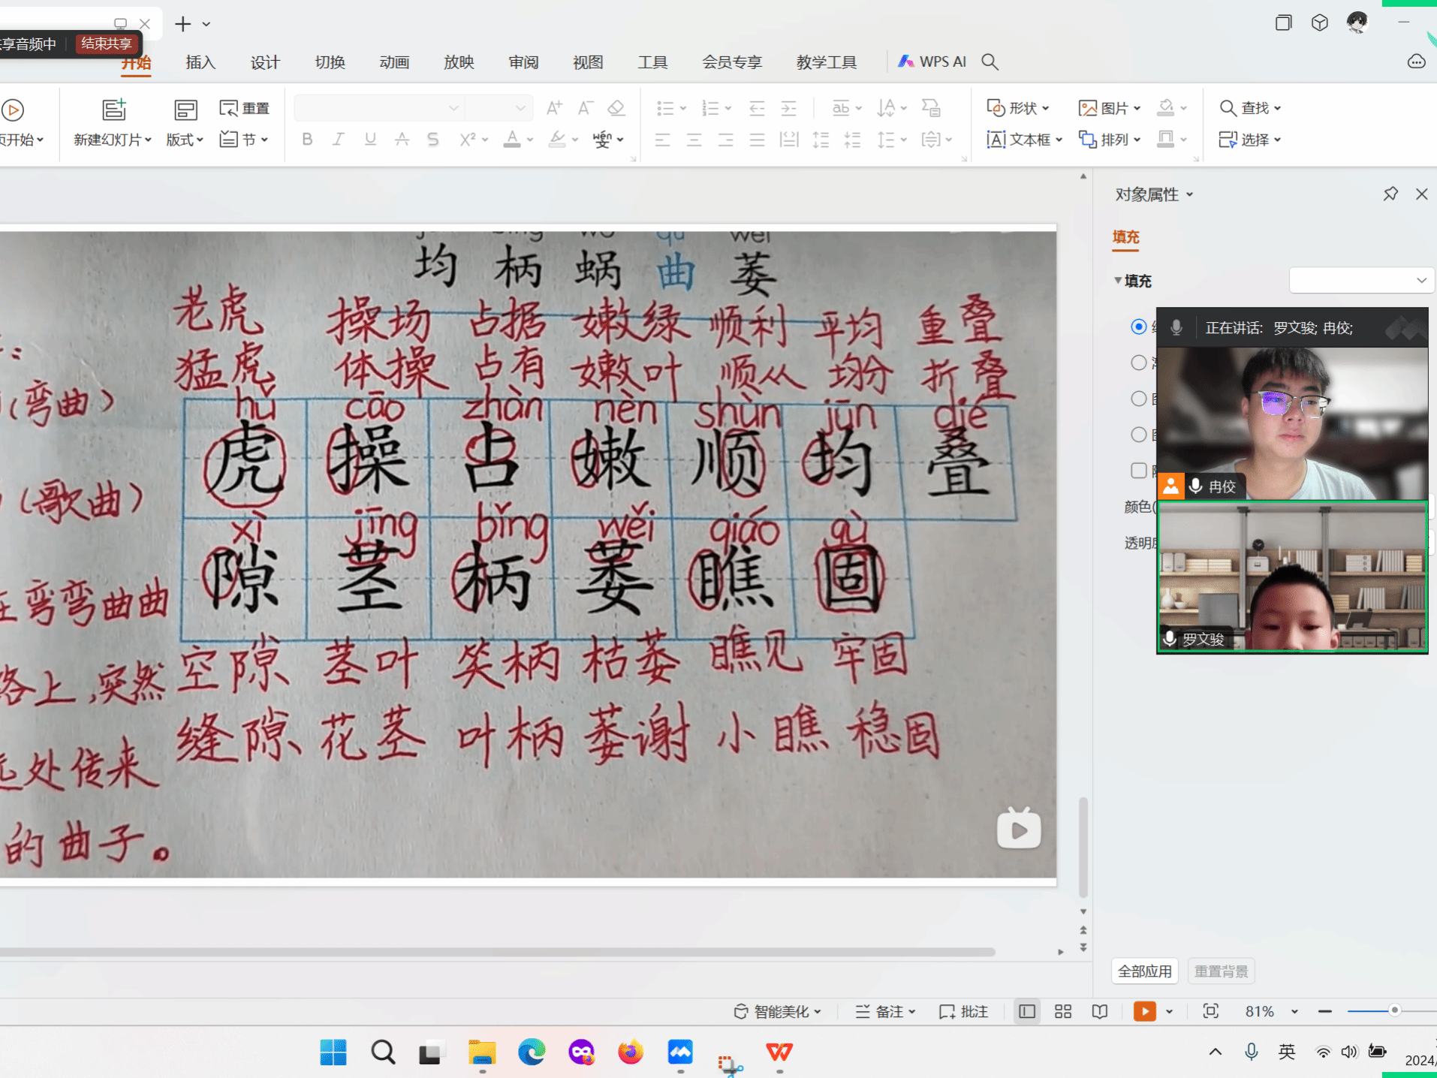
Task: Switch to slide sorter grid view
Action: click(1062, 1012)
